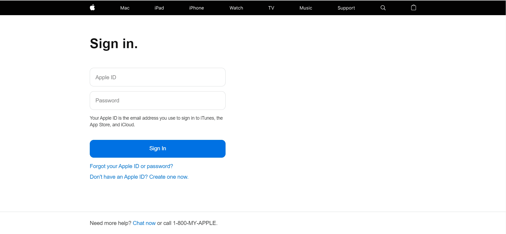Screen dimensions: 506x234
Task: Follow the Forgot your Apple ID link
Action: (131, 166)
